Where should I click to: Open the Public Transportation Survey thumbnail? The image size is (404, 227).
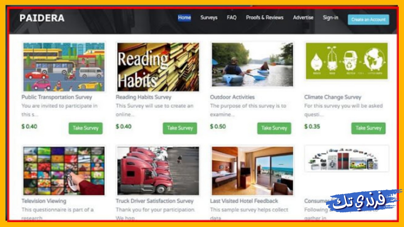[64, 67]
